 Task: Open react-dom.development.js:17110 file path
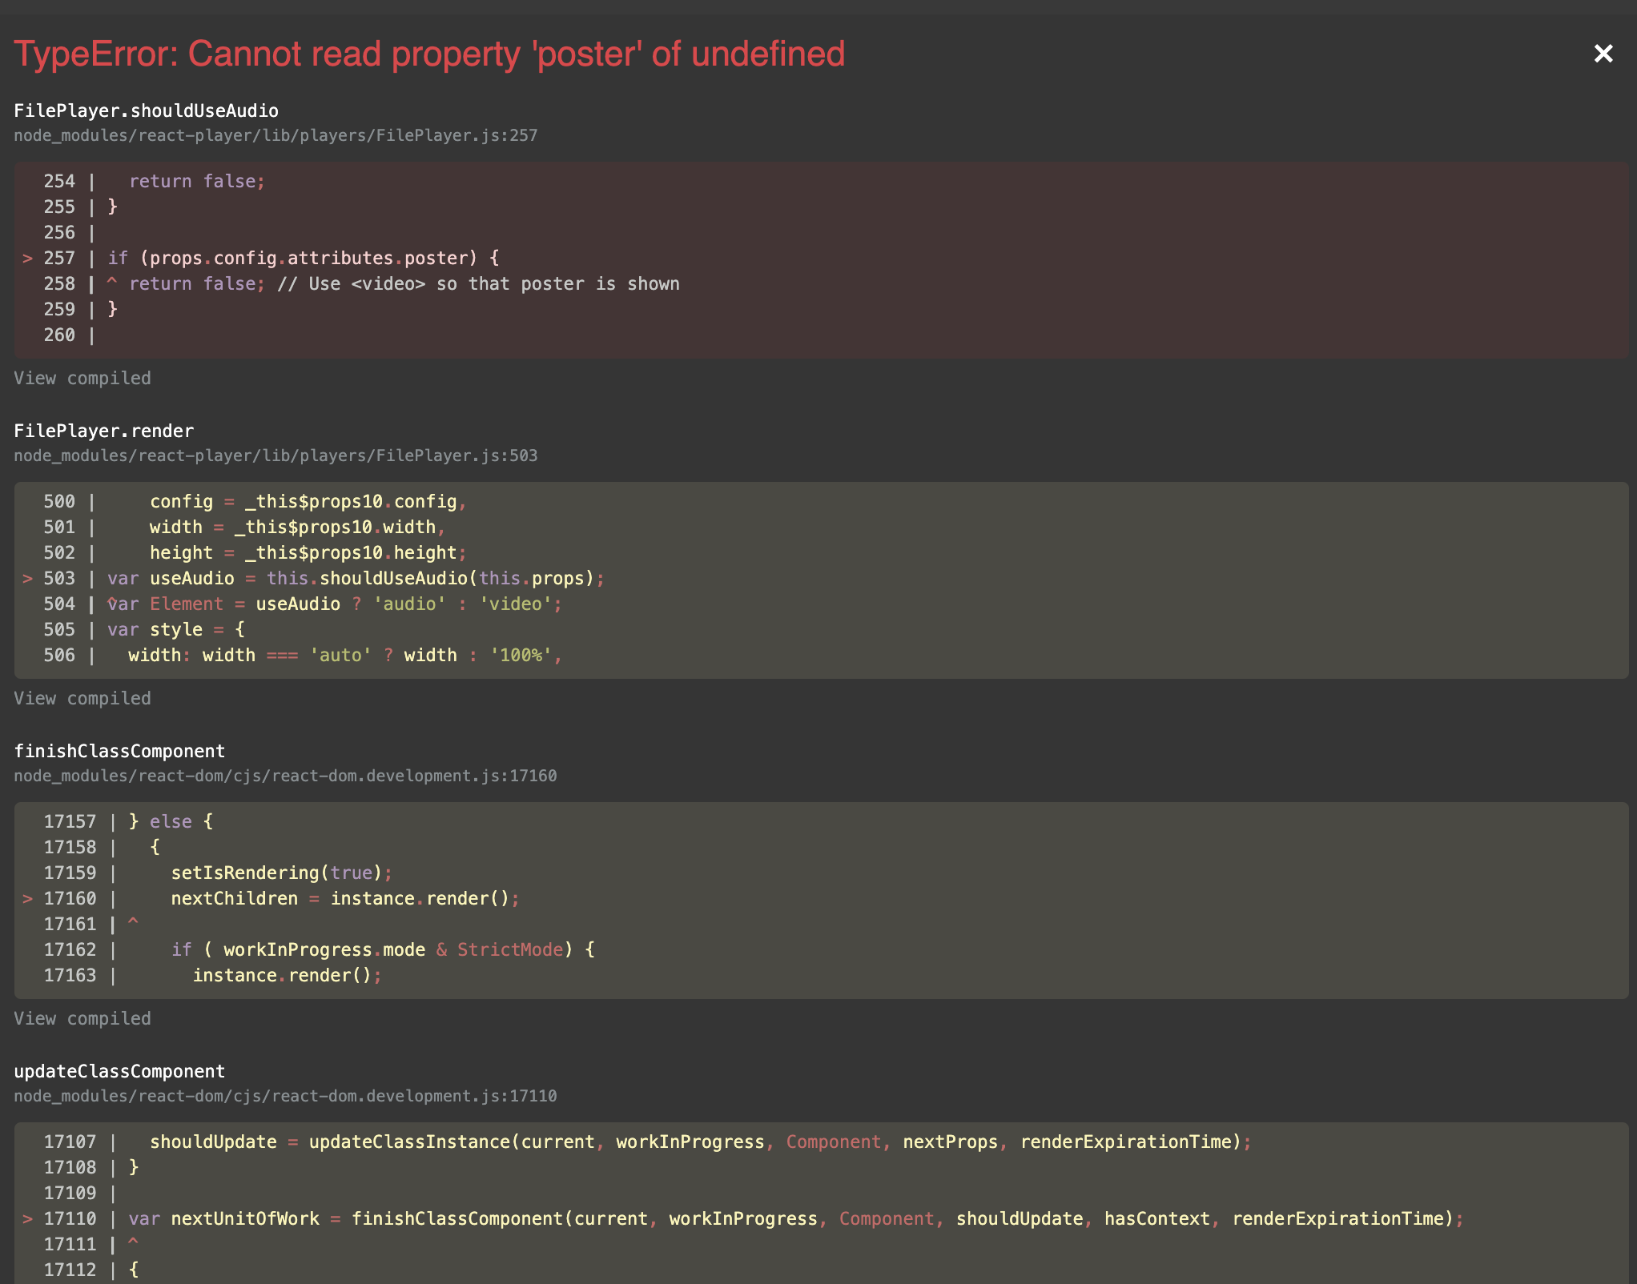[284, 1096]
